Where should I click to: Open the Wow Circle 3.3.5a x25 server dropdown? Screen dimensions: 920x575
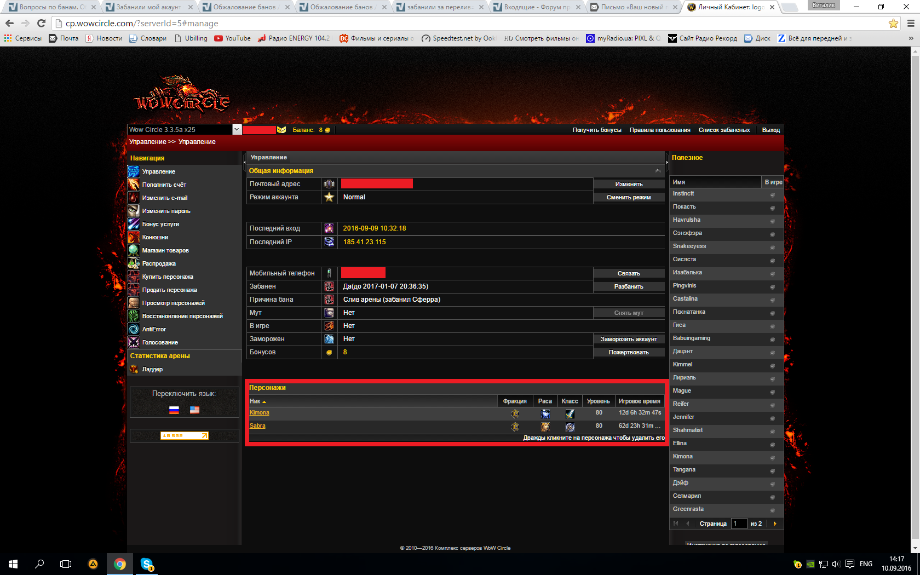click(x=237, y=130)
